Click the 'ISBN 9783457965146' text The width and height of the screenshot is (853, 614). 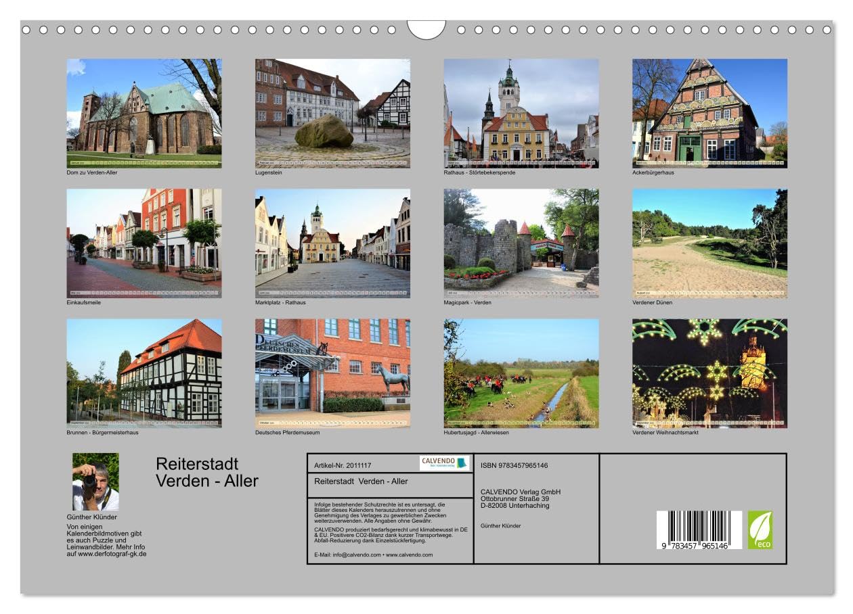(515, 465)
